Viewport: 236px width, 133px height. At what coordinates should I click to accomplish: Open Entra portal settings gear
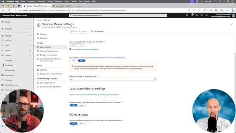click(x=197, y=15)
